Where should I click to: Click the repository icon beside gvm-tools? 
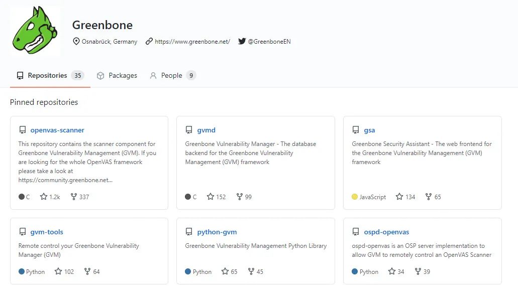(23, 232)
